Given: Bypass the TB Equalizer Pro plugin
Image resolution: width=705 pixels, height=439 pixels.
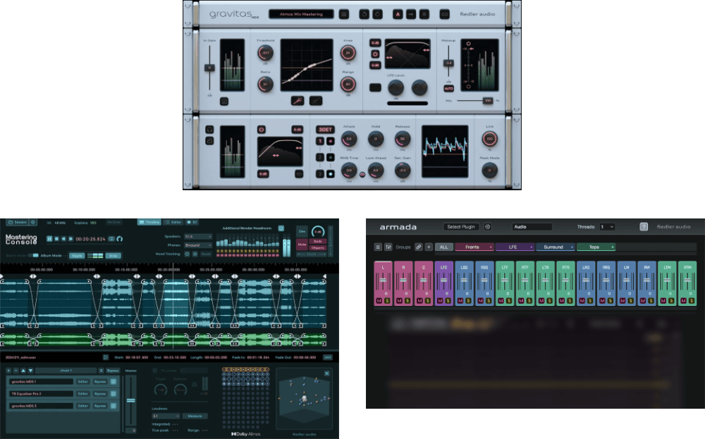Looking at the screenshot, I should [x=100, y=394].
